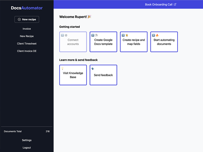
Task: Click the document icon on Create Google Docs template card
Action: (x=96, y=35)
